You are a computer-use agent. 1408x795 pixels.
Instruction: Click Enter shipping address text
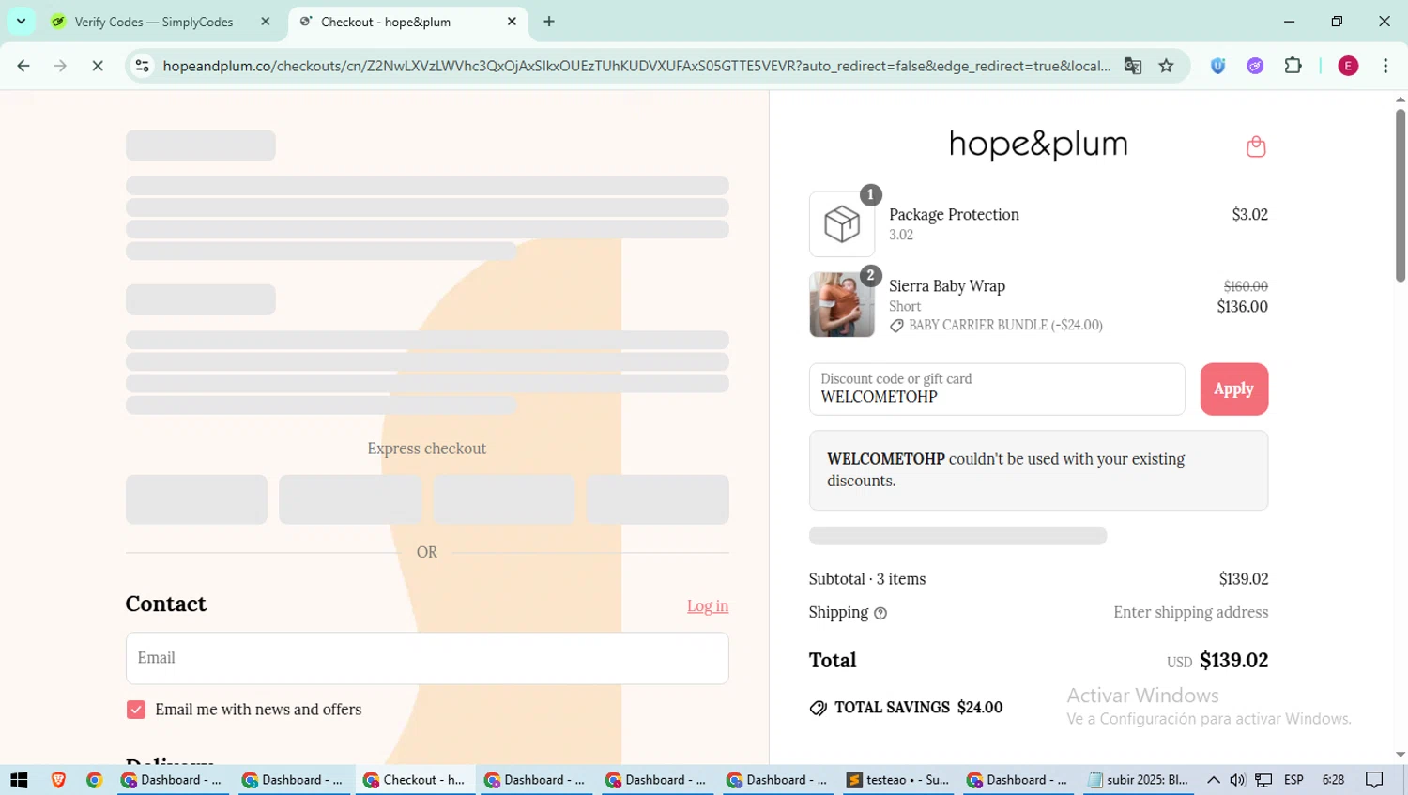coord(1190,613)
